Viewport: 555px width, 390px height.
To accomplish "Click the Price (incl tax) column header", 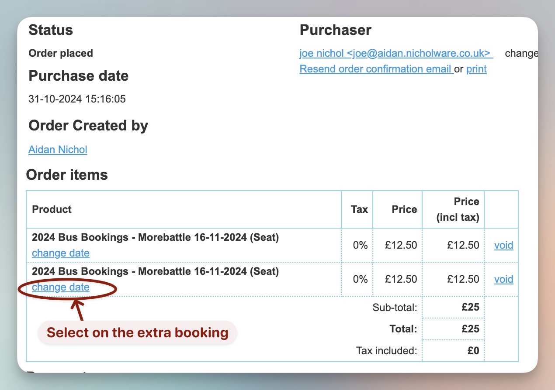I will coord(458,209).
